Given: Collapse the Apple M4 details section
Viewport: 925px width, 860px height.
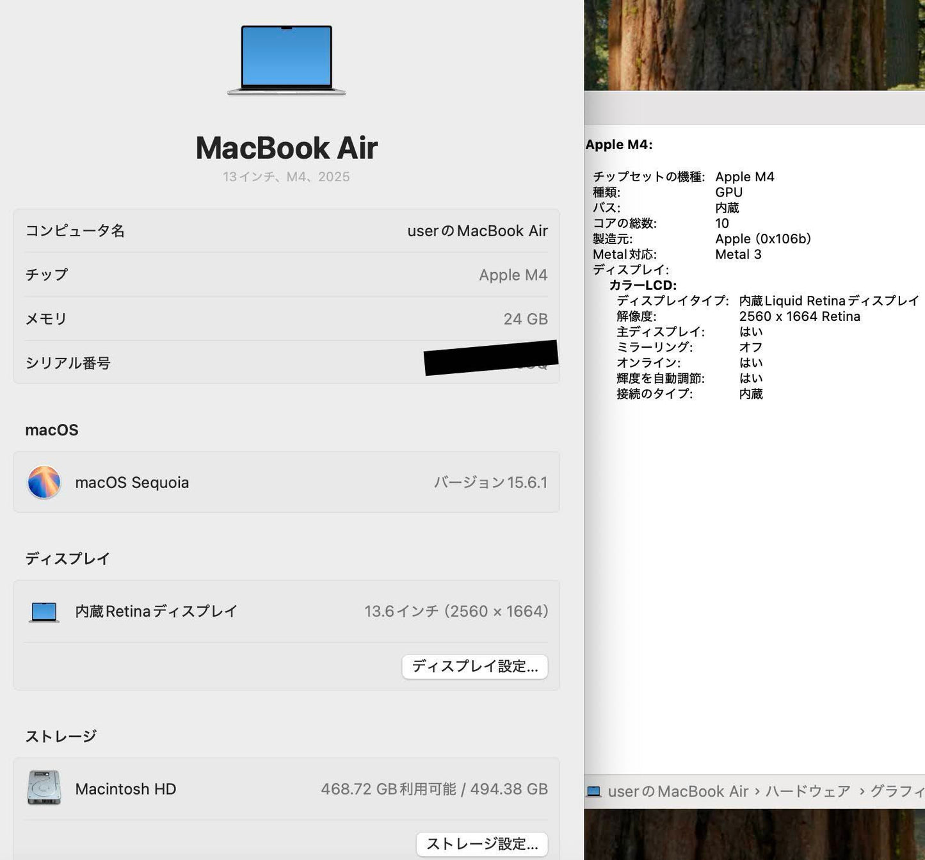Looking at the screenshot, I should (618, 144).
